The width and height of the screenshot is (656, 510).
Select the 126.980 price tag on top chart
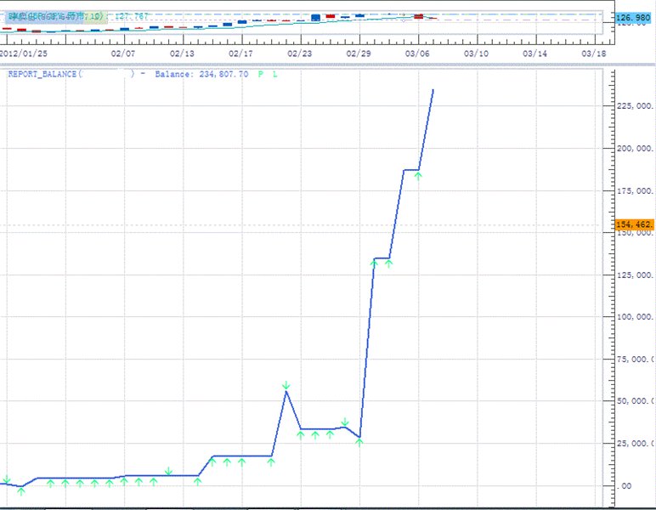632,18
